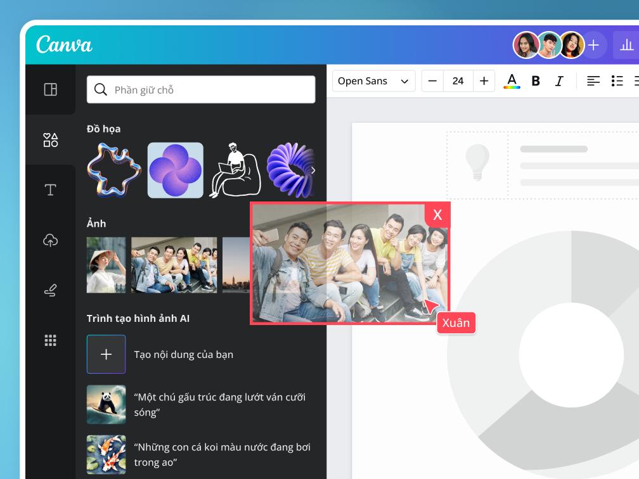This screenshot has width=639, height=479.
Task: Select the surfing panda AI thumbnail
Action: tap(106, 404)
